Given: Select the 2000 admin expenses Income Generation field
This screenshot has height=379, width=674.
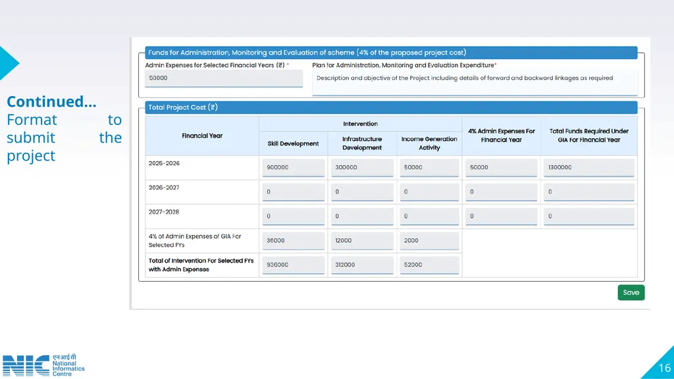Looking at the screenshot, I should (429, 241).
